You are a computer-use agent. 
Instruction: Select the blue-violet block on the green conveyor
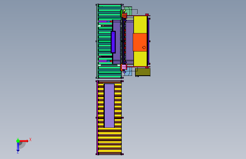[x=113, y=42]
